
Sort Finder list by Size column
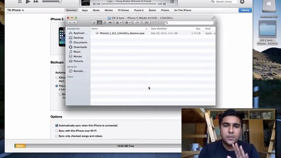(198, 29)
